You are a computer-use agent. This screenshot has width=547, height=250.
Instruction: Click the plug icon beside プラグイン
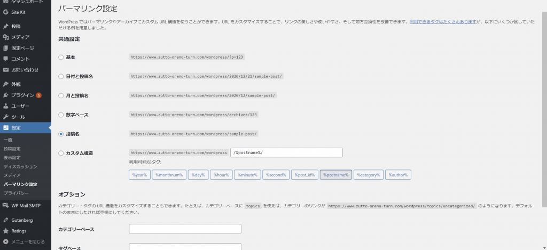click(x=5, y=95)
